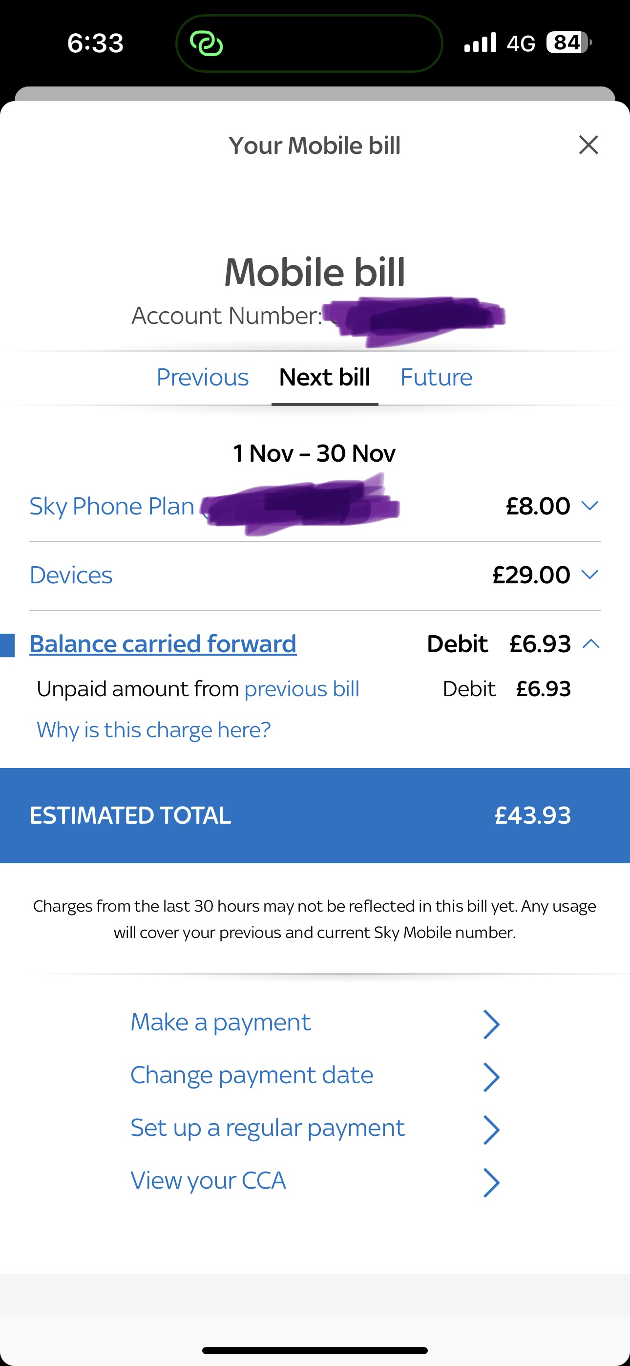Click the Change payment date arrow

492,1076
